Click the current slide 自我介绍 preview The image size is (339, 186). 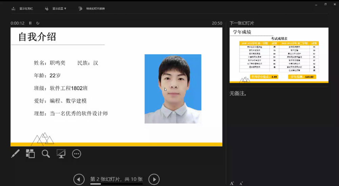[116, 87]
